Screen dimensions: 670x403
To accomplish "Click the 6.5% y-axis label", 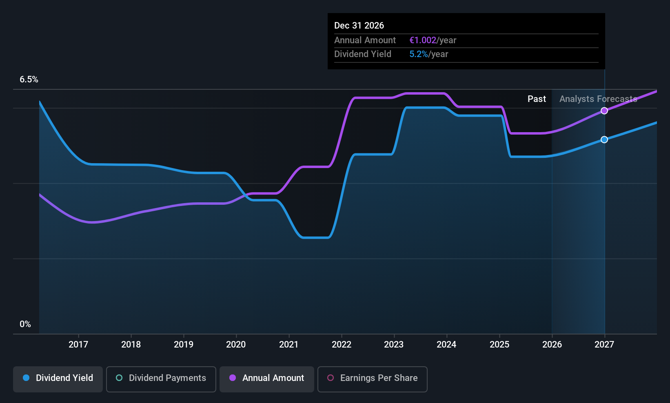I will 29,80.
